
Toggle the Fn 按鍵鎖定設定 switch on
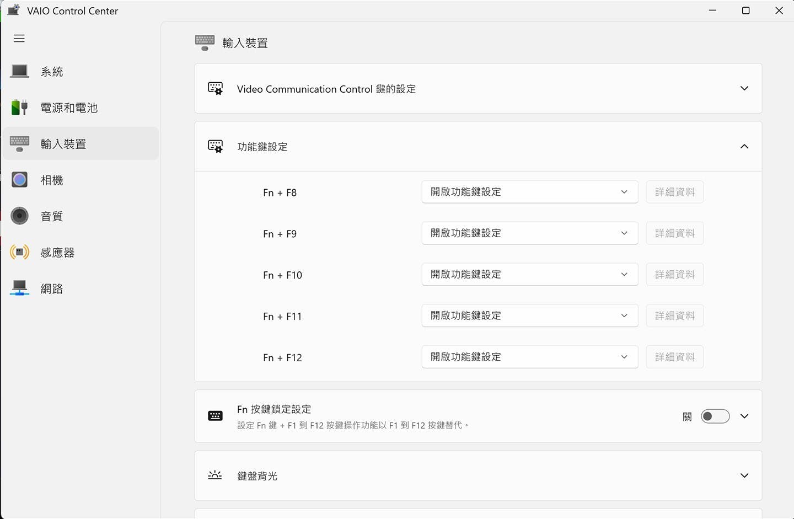pos(715,416)
